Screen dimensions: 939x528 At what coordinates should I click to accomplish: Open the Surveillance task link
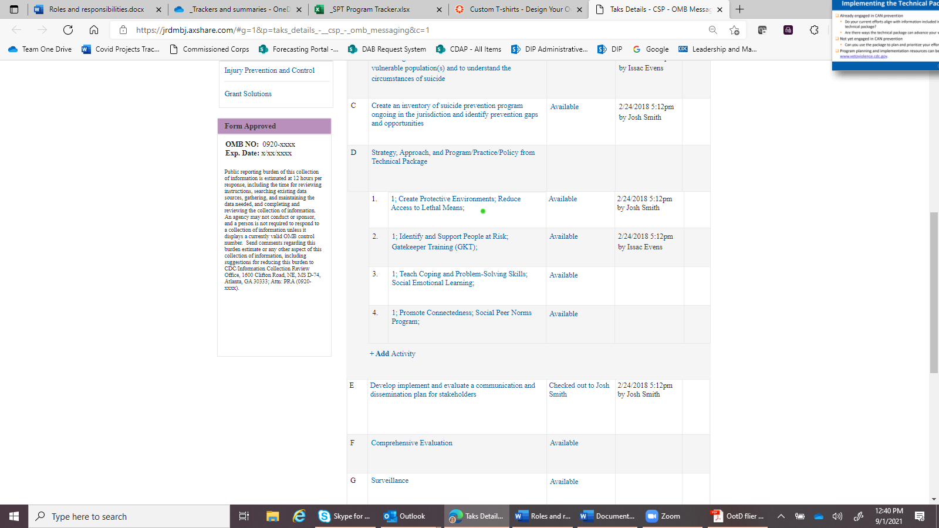click(x=390, y=480)
